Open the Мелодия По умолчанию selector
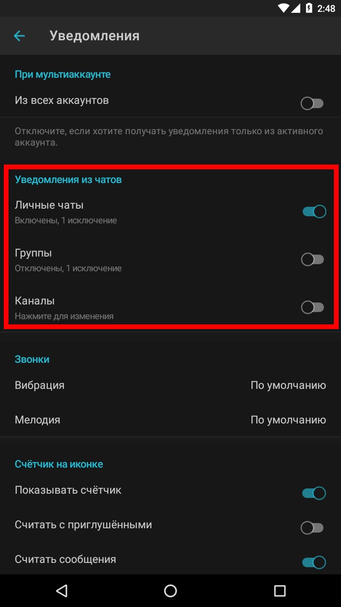Screen dimensions: 341x607 288,420
